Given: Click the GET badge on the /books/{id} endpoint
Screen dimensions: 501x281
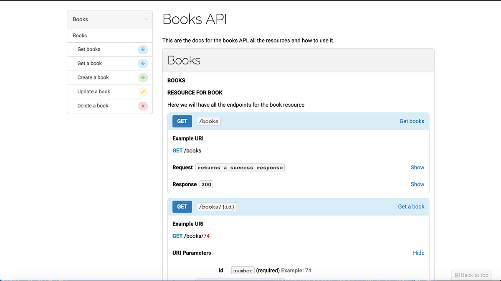Looking at the screenshot, I should (182, 207).
